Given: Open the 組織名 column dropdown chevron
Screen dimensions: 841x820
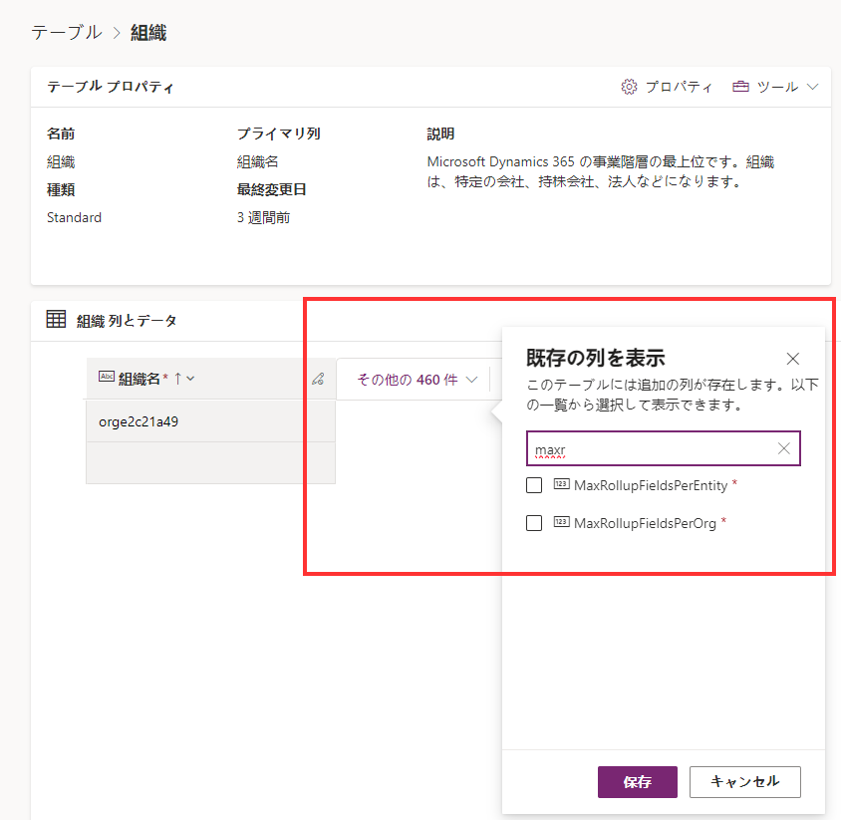Looking at the screenshot, I should pos(190,379).
